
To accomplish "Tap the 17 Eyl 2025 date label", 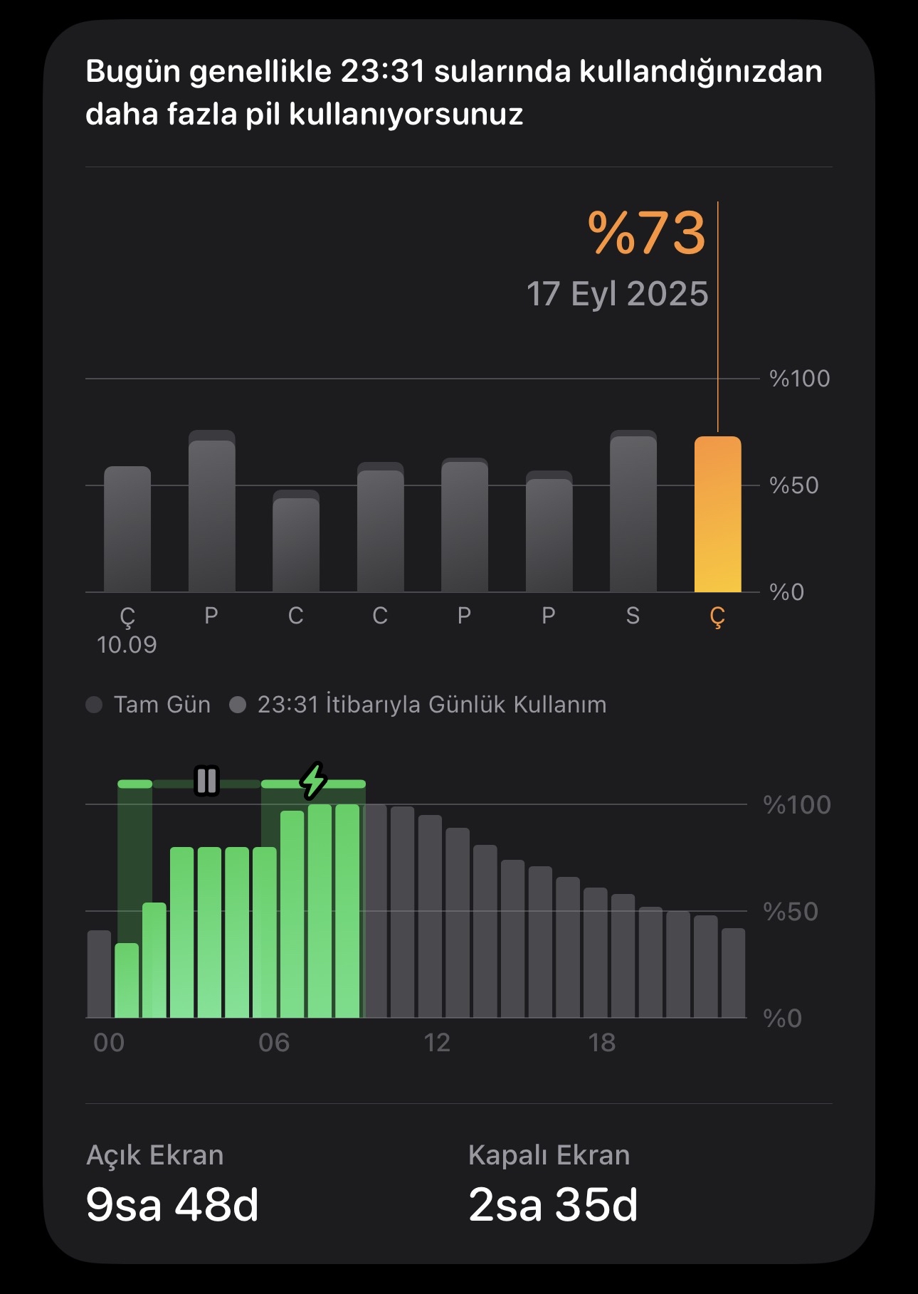I will coord(617,294).
